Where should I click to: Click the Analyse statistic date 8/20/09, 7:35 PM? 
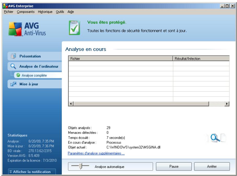[41, 141]
